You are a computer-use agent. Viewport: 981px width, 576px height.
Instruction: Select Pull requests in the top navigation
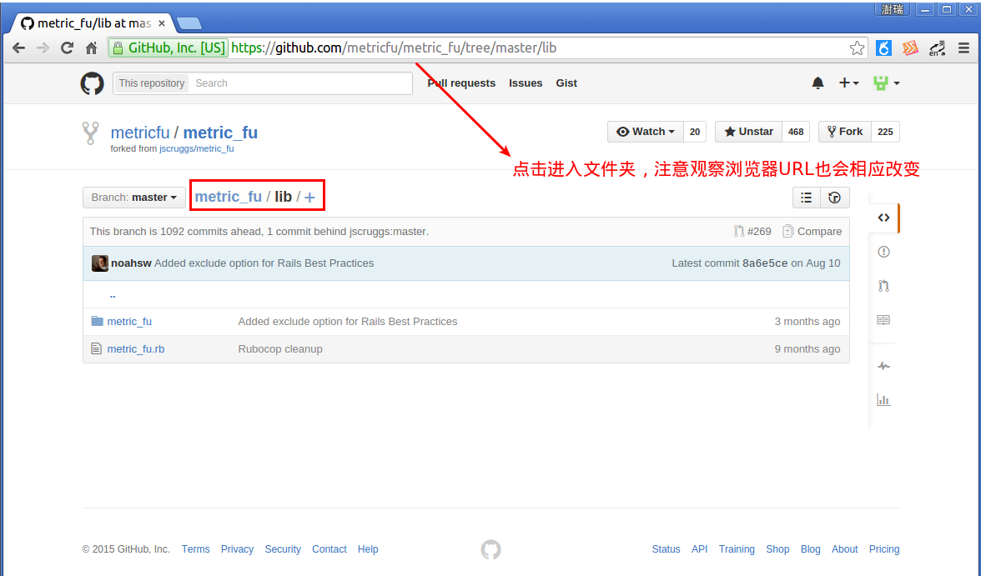461,83
